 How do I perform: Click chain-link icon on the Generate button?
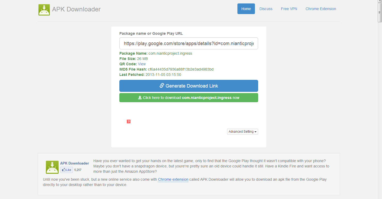tap(162, 86)
